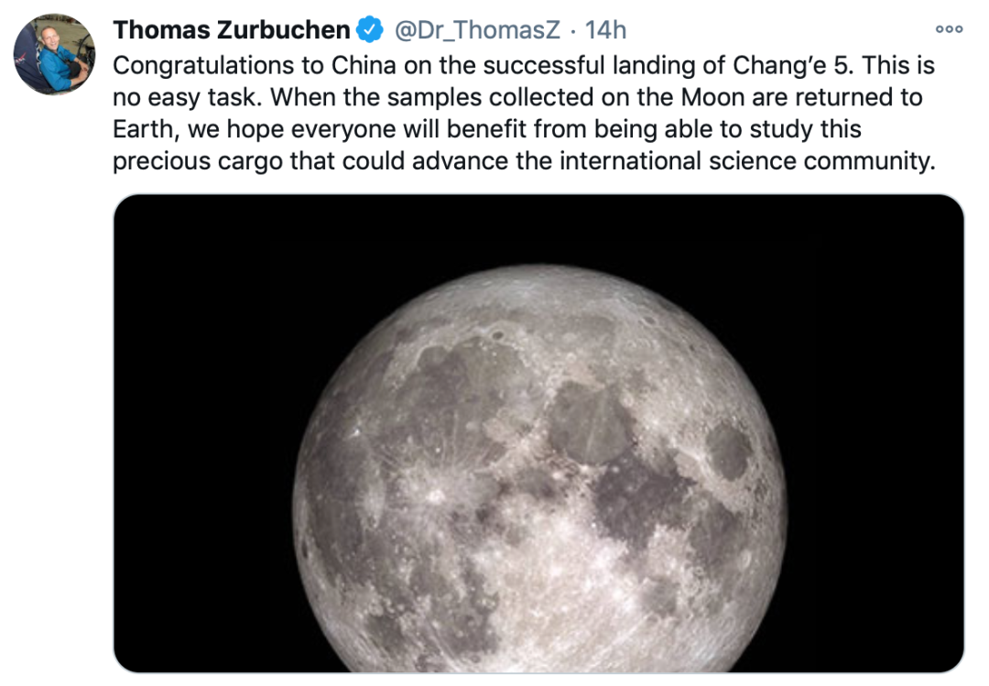Open Thomas Zurbuchen's profile picture
This screenshot has width=989, height=686.
(54, 54)
